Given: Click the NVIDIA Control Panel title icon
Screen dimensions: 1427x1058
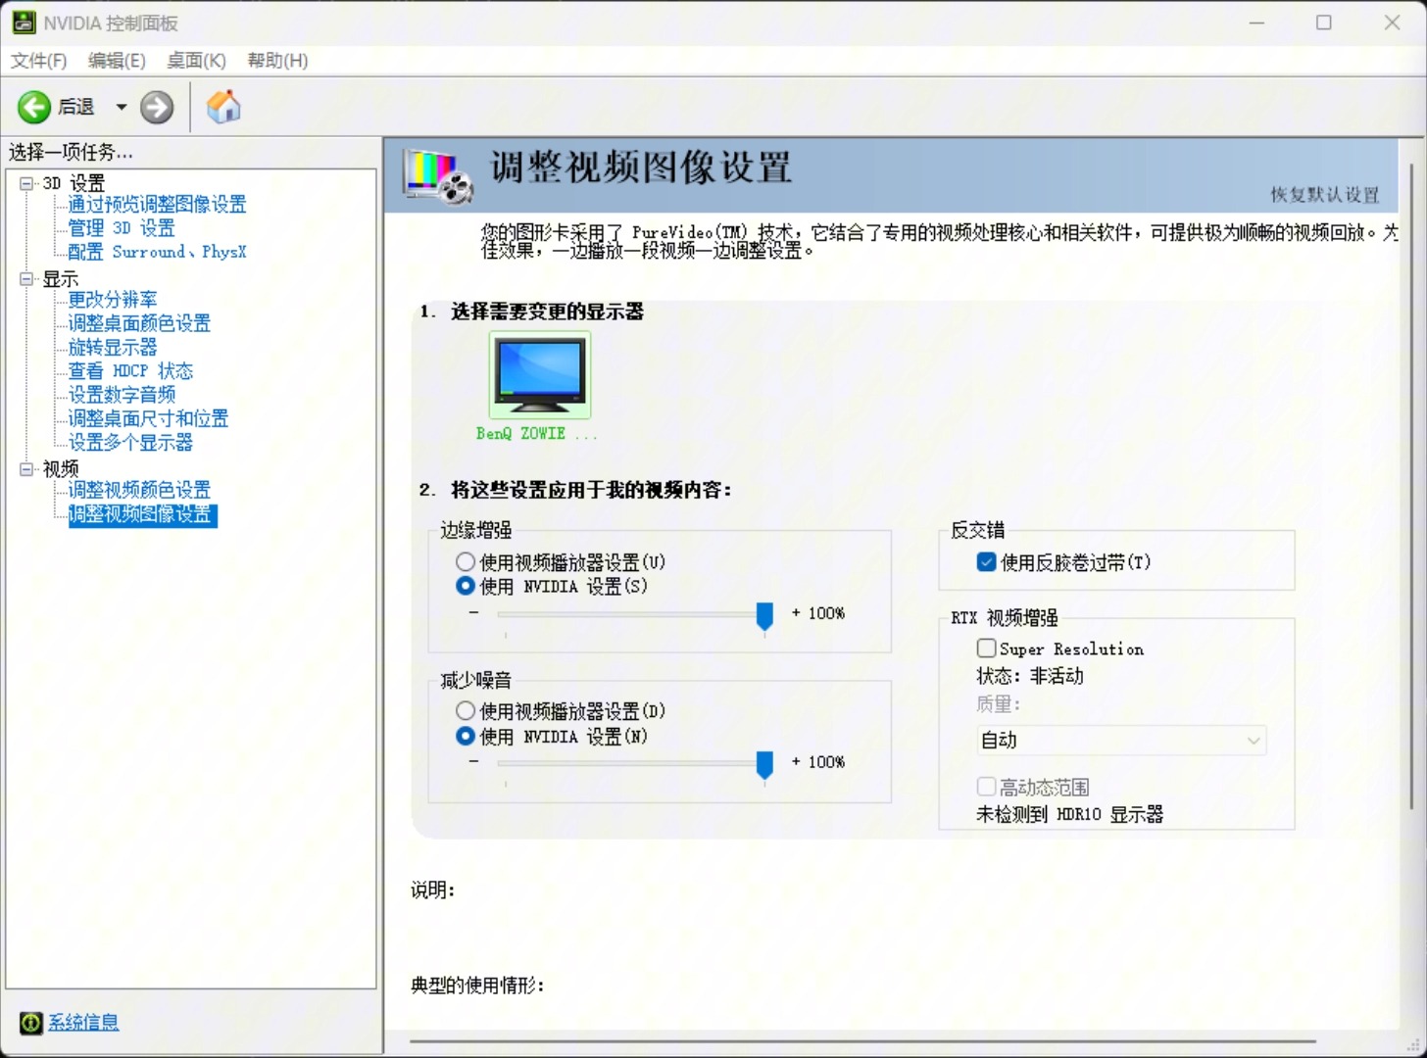Looking at the screenshot, I should coord(24,23).
